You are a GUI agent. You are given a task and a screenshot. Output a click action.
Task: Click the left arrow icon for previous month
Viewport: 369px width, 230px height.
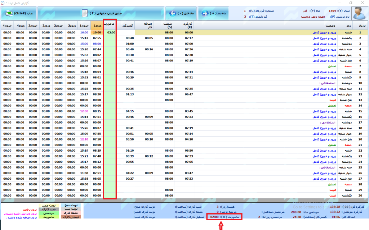click(x=173, y=13)
